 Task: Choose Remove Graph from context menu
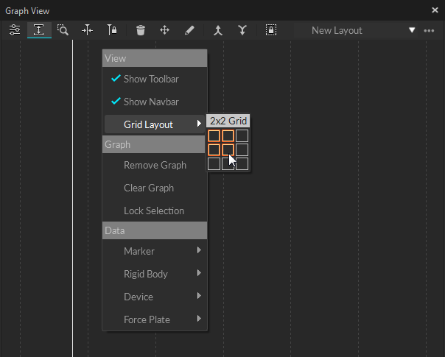[x=155, y=165]
